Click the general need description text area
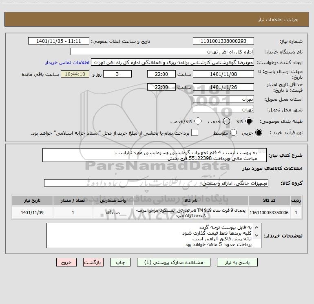The width and height of the screenshot is (314, 304). 155,155
